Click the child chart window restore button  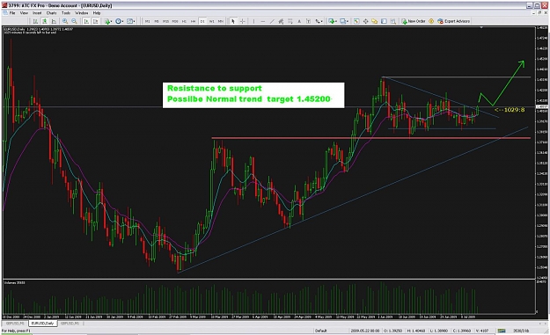coord(539,12)
